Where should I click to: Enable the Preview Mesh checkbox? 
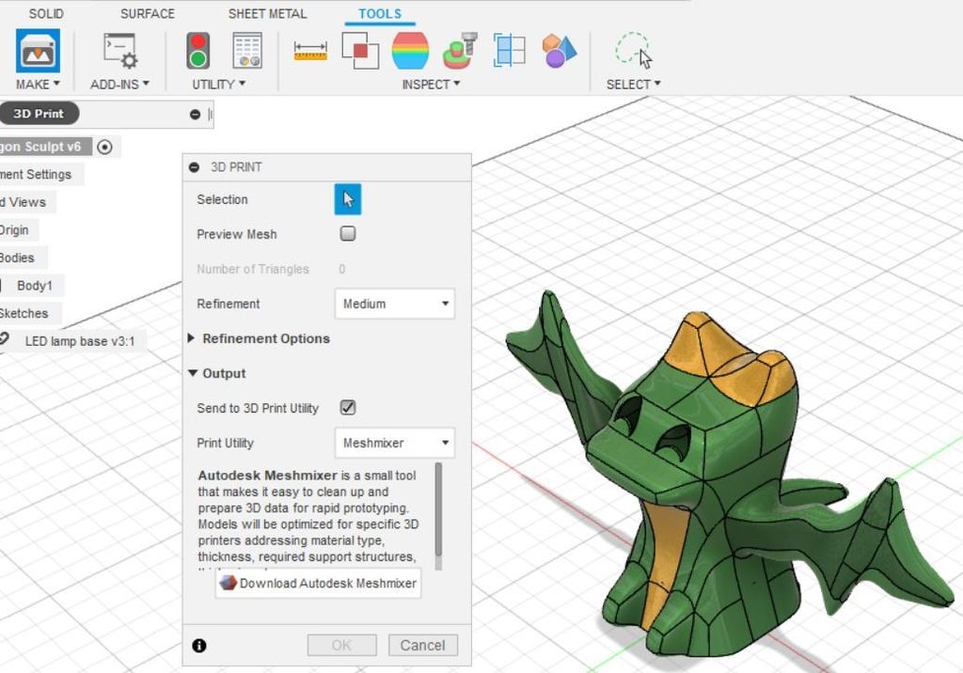coord(347,233)
